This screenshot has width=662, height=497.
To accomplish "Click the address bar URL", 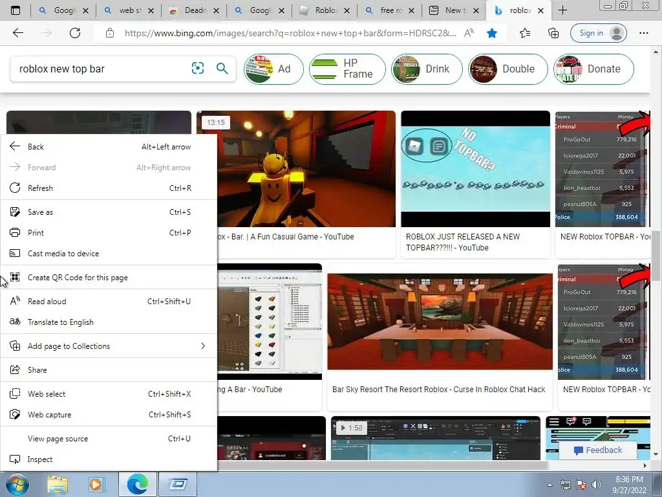I will (x=290, y=33).
